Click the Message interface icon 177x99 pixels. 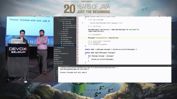pyautogui.click(x=61, y=40)
